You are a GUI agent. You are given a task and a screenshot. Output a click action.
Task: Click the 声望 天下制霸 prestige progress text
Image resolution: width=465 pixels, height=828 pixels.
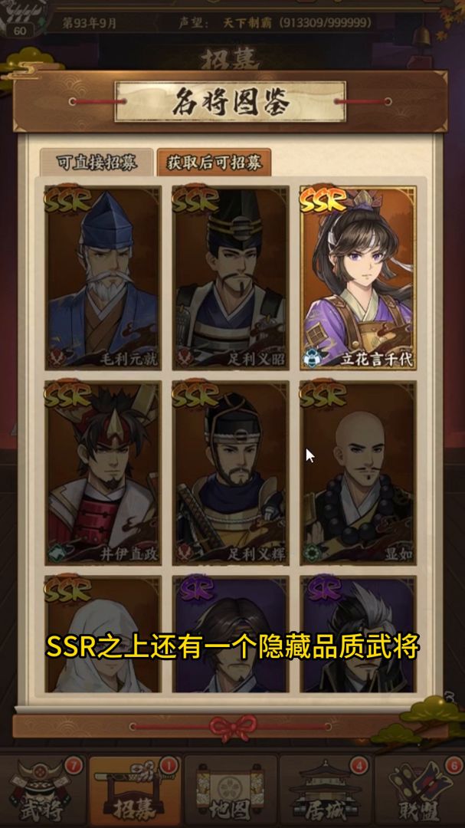pyautogui.click(x=274, y=23)
